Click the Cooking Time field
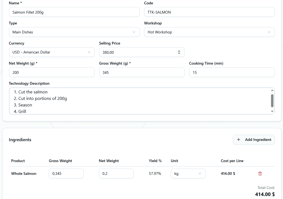Screen dimensions: 283x199 click(232, 72)
